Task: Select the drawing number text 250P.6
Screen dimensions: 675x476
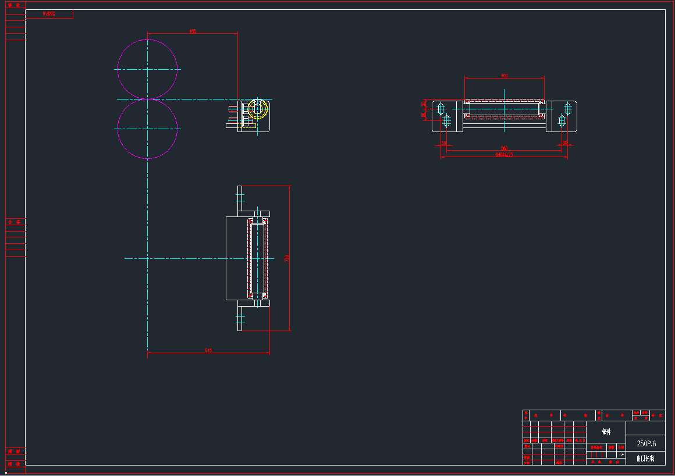Action: tap(646, 442)
